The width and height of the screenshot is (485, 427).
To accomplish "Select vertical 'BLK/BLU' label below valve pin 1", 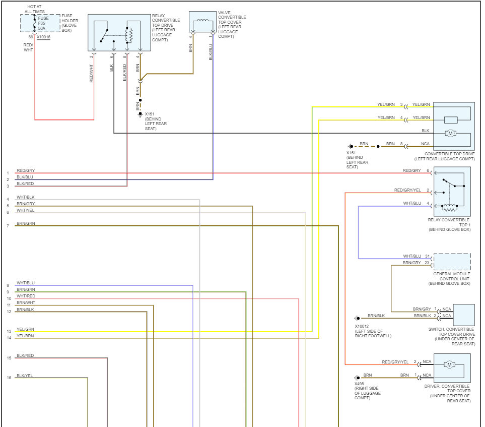I will [x=211, y=52].
